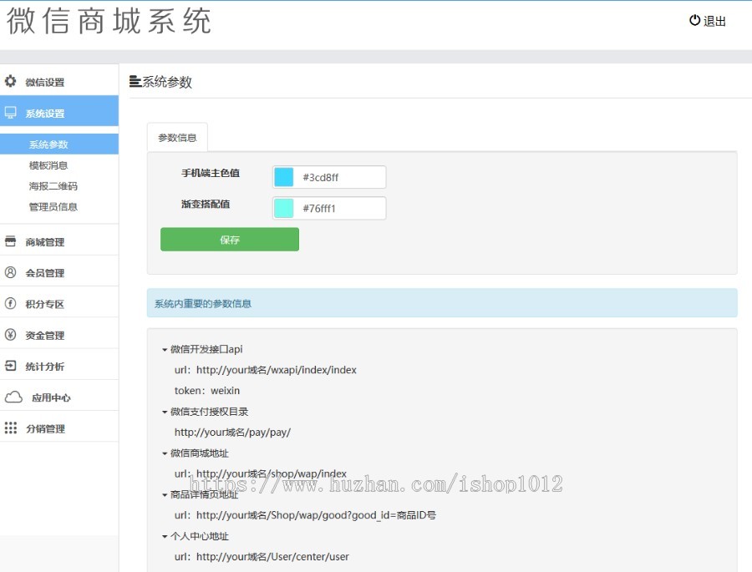Click the grid dots icon beside 分销管理

[11, 428]
